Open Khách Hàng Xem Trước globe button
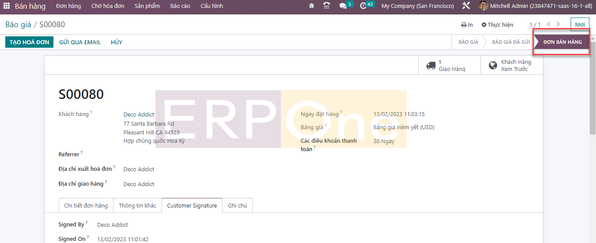Viewport: 596px width, 243px height. pyautogui.click(x=510, y=65)
